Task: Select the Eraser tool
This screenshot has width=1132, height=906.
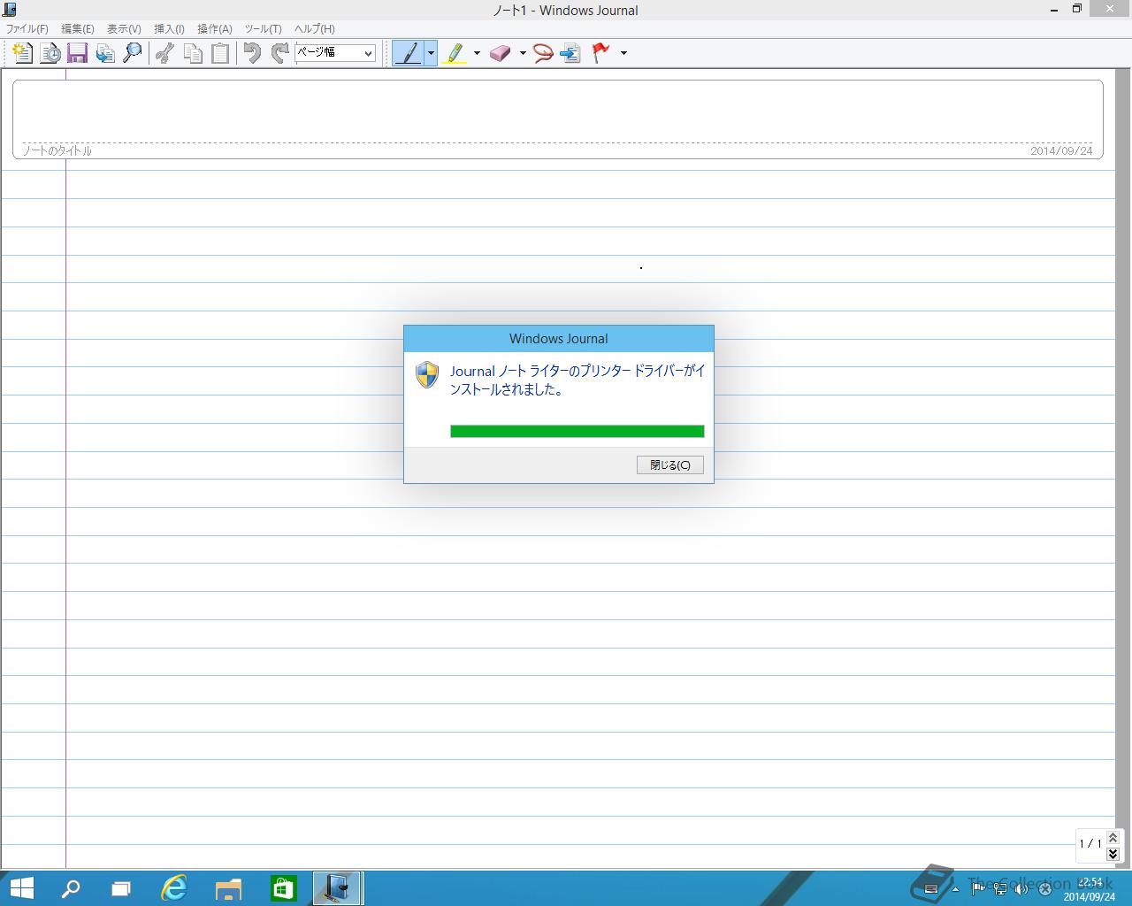Action: (x=501, y=53)
